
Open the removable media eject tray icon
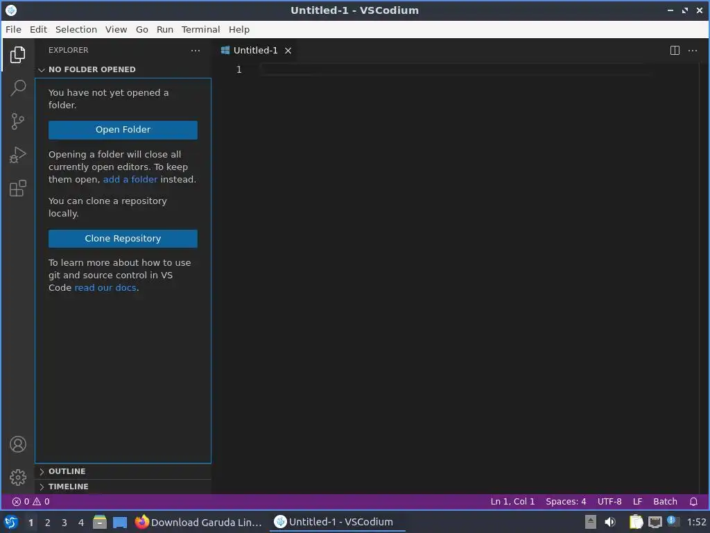pyautogui.click(x=591, y=522)
